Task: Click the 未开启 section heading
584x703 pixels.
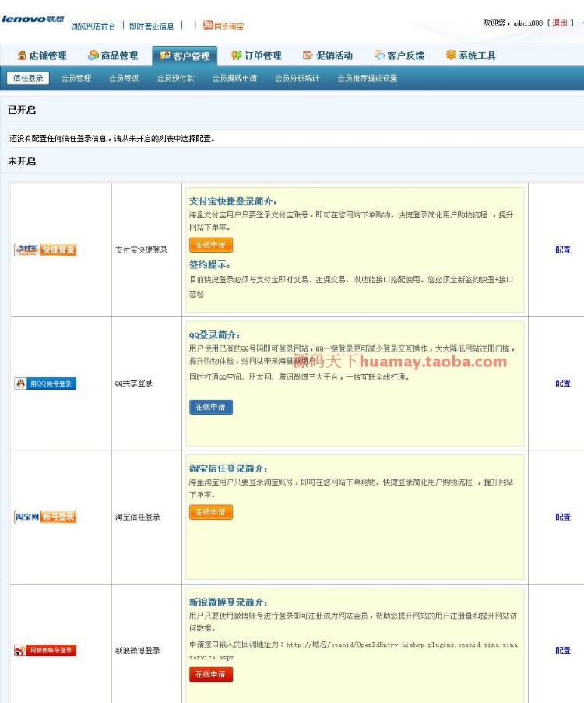Action: (x=22, y=161)
